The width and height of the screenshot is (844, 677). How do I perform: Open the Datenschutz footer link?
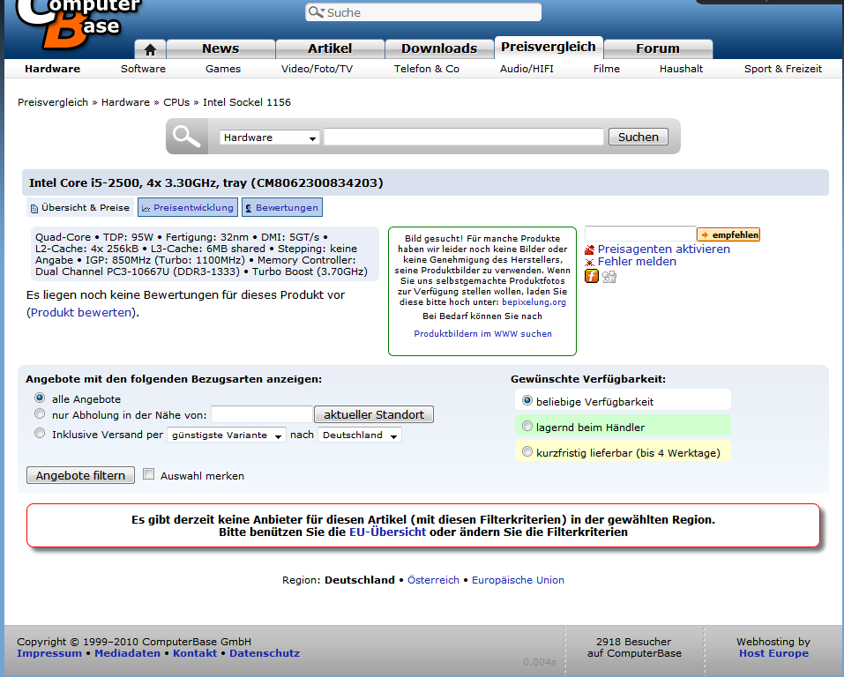tap(265, 653)
